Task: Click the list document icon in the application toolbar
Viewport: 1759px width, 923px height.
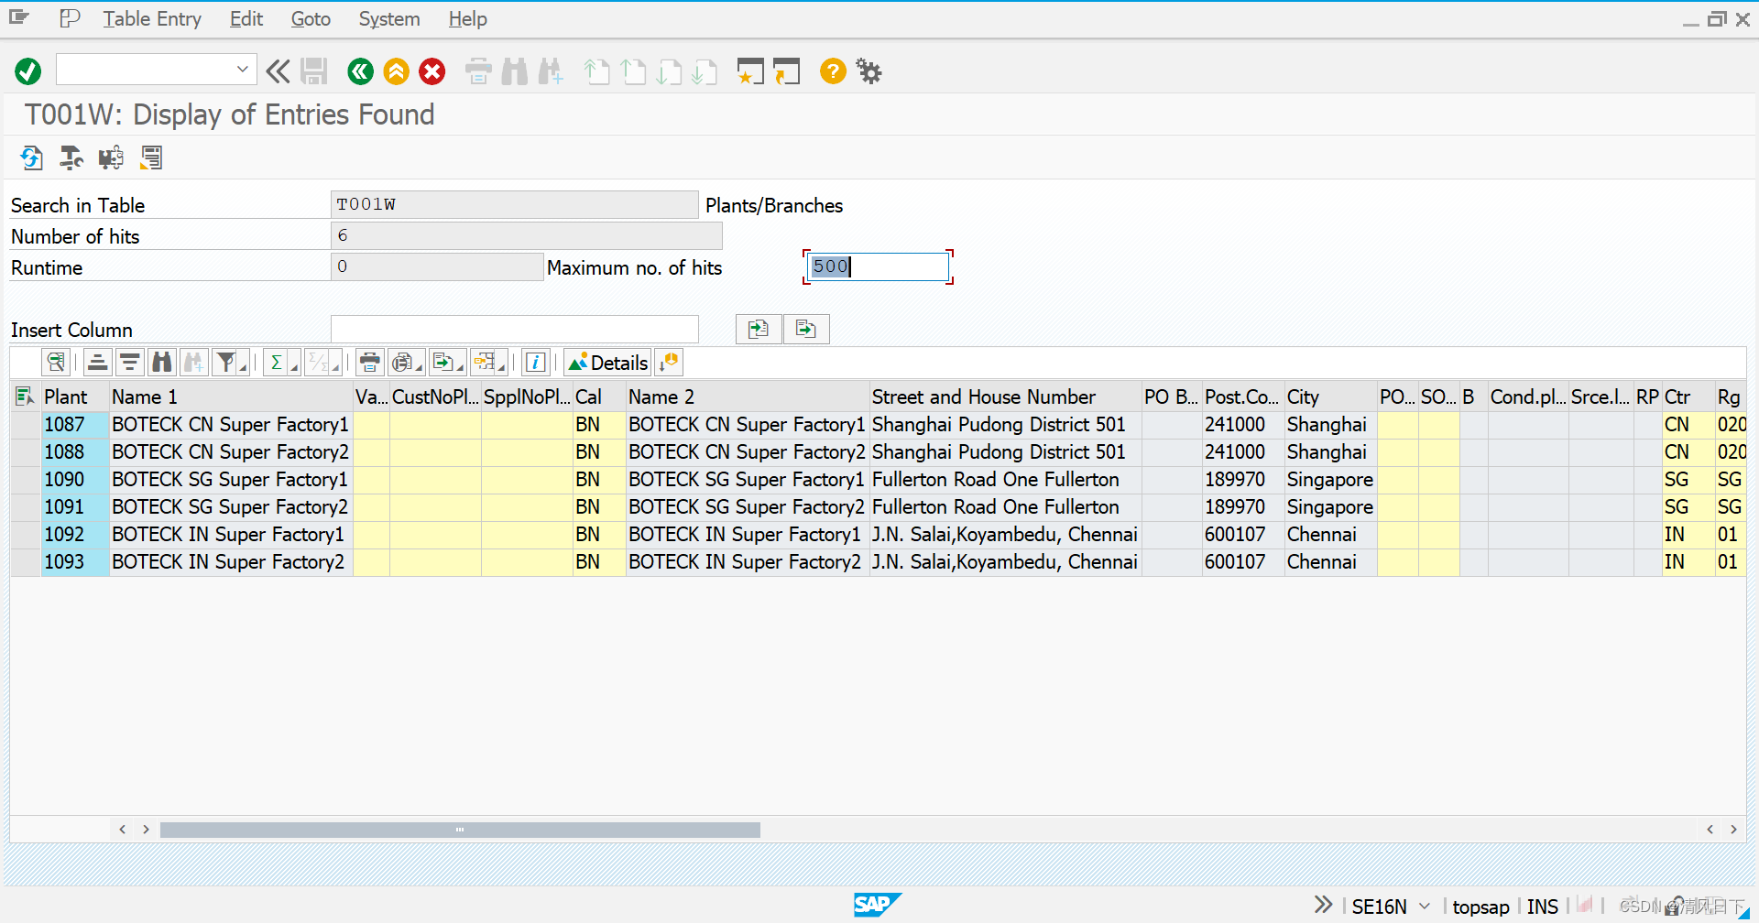Action: (x=151, y=158)
